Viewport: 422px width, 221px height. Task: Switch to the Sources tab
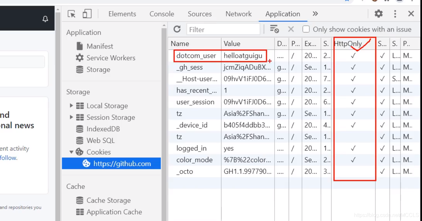(x=200, y=14)
